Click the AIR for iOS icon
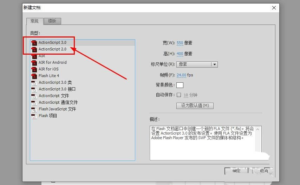 (34, 69)
